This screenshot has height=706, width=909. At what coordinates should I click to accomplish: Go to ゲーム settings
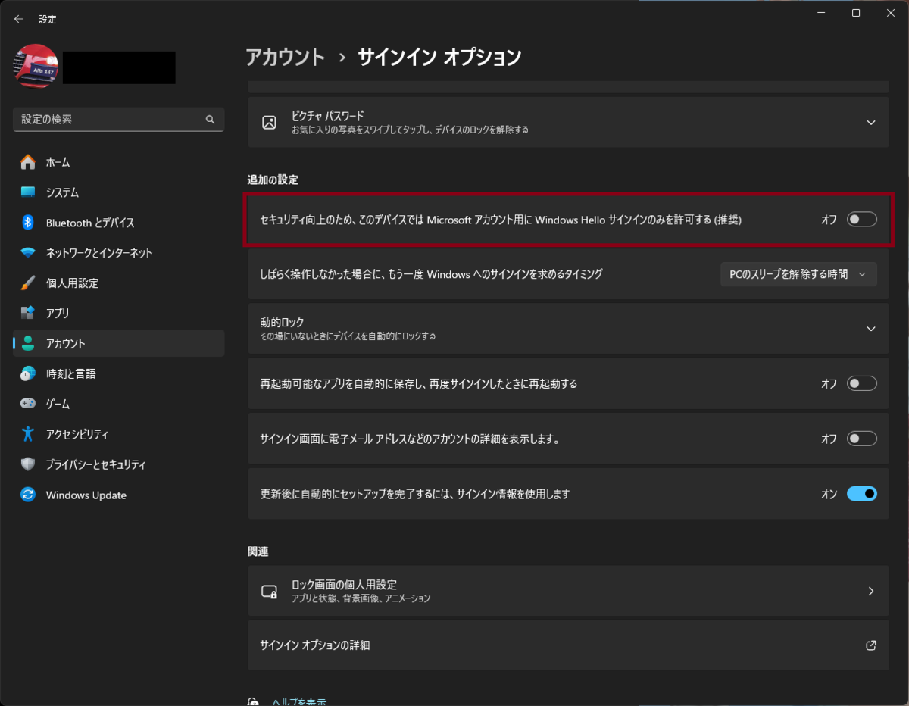pos(119,404)
